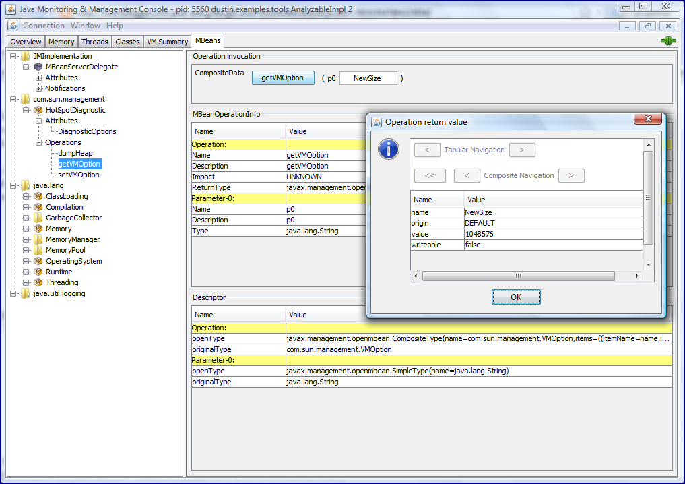Screen dimensions: 685x484
Task: Click the Threading MBean icon
Action: point(38,282)
